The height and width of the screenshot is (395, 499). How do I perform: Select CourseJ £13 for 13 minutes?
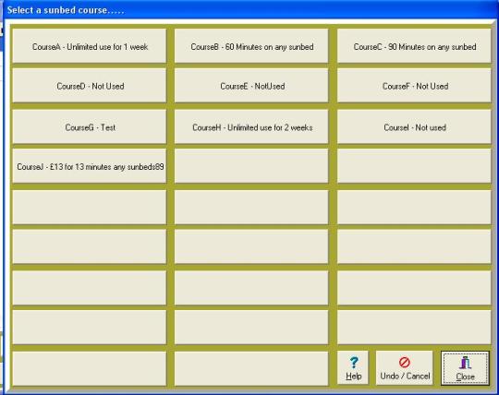[90, 166]
